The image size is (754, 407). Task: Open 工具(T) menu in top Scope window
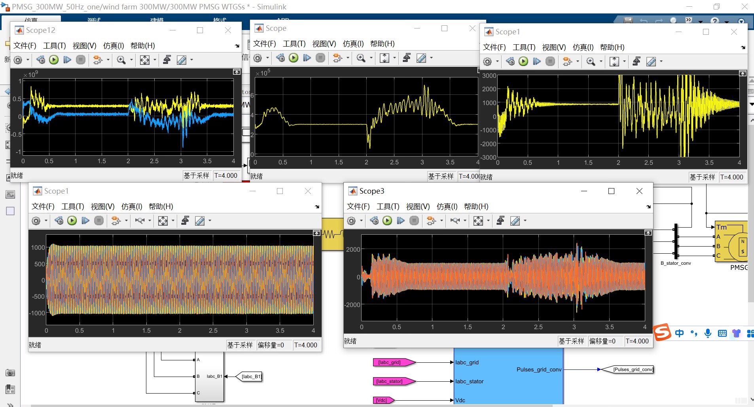click(294, 43)
